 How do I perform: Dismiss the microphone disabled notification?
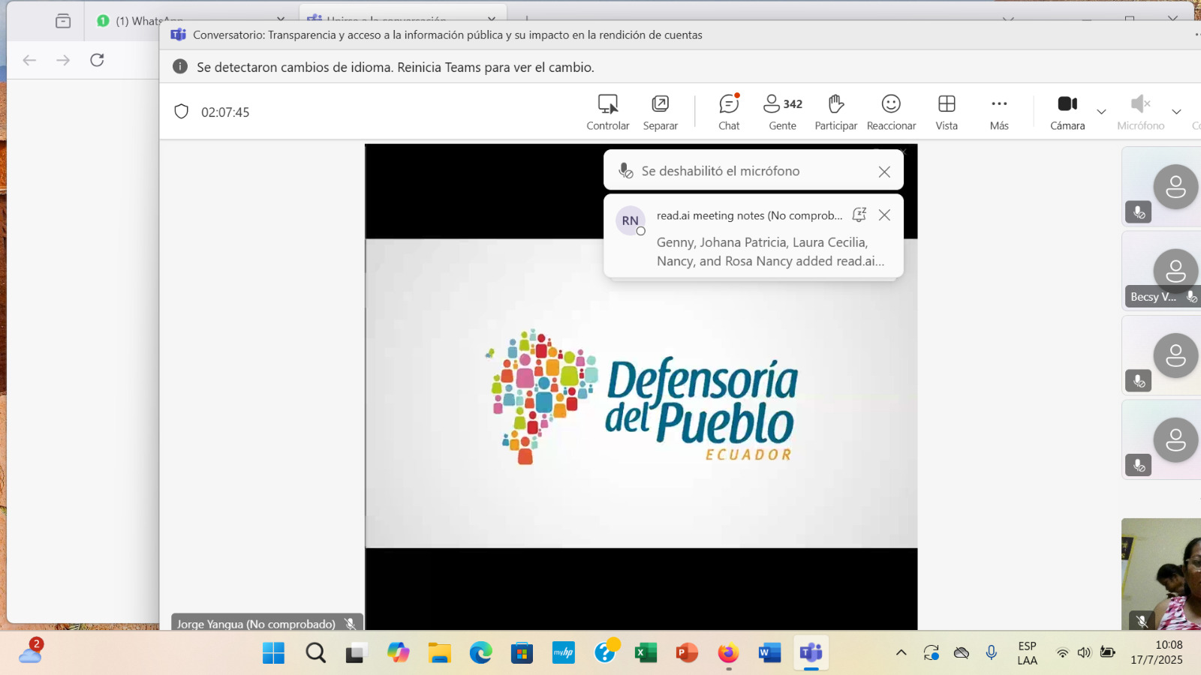pos(884,172)
